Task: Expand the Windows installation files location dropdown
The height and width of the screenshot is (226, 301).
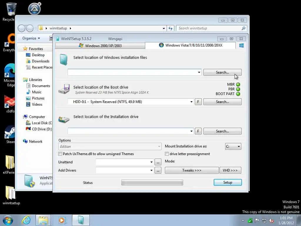Action: tap(199, 72)
